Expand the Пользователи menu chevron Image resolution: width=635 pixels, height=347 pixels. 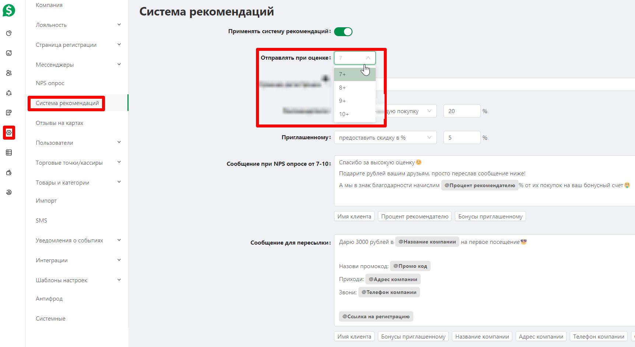[x=119, y=142]
